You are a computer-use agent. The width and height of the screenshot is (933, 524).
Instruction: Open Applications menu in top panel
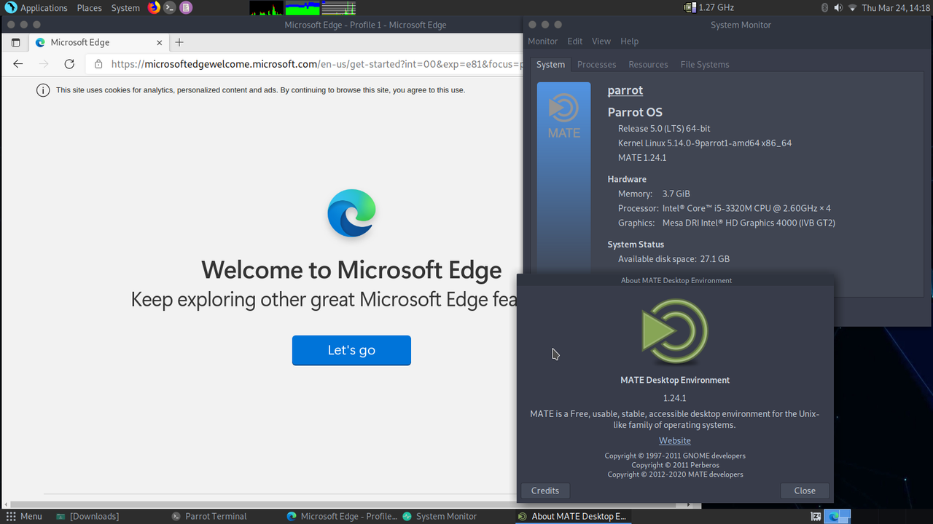44,8
